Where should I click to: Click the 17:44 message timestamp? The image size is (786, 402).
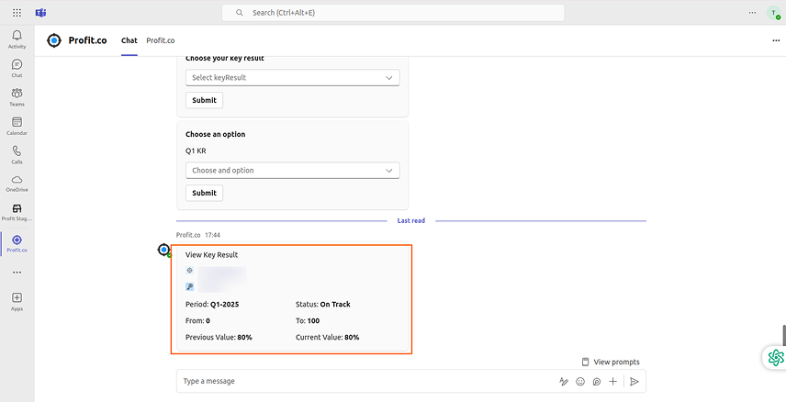[x=212, y=235]
